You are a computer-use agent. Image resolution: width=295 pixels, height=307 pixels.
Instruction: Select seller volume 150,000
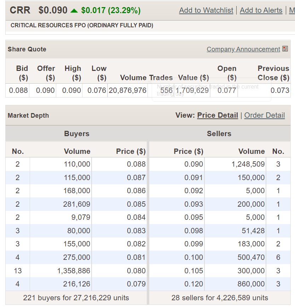(x=251, y=178)
